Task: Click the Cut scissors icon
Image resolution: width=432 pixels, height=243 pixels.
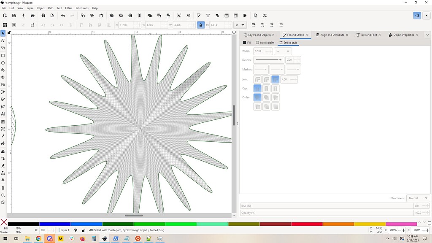Action: pos(92,16)
